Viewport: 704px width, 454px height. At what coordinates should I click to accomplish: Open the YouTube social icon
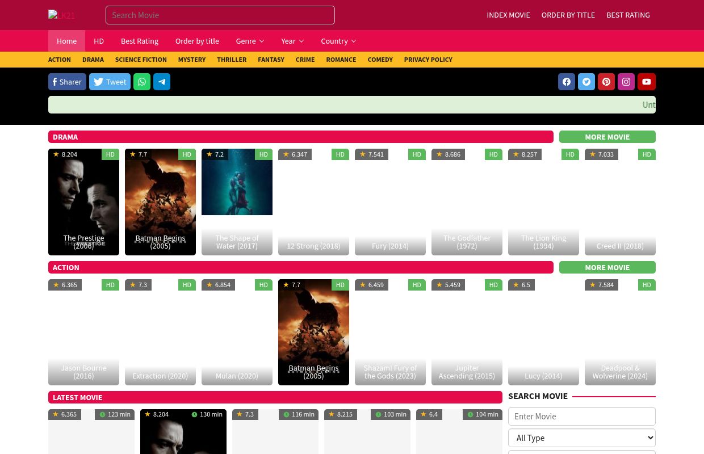click(x=647, y=82)
